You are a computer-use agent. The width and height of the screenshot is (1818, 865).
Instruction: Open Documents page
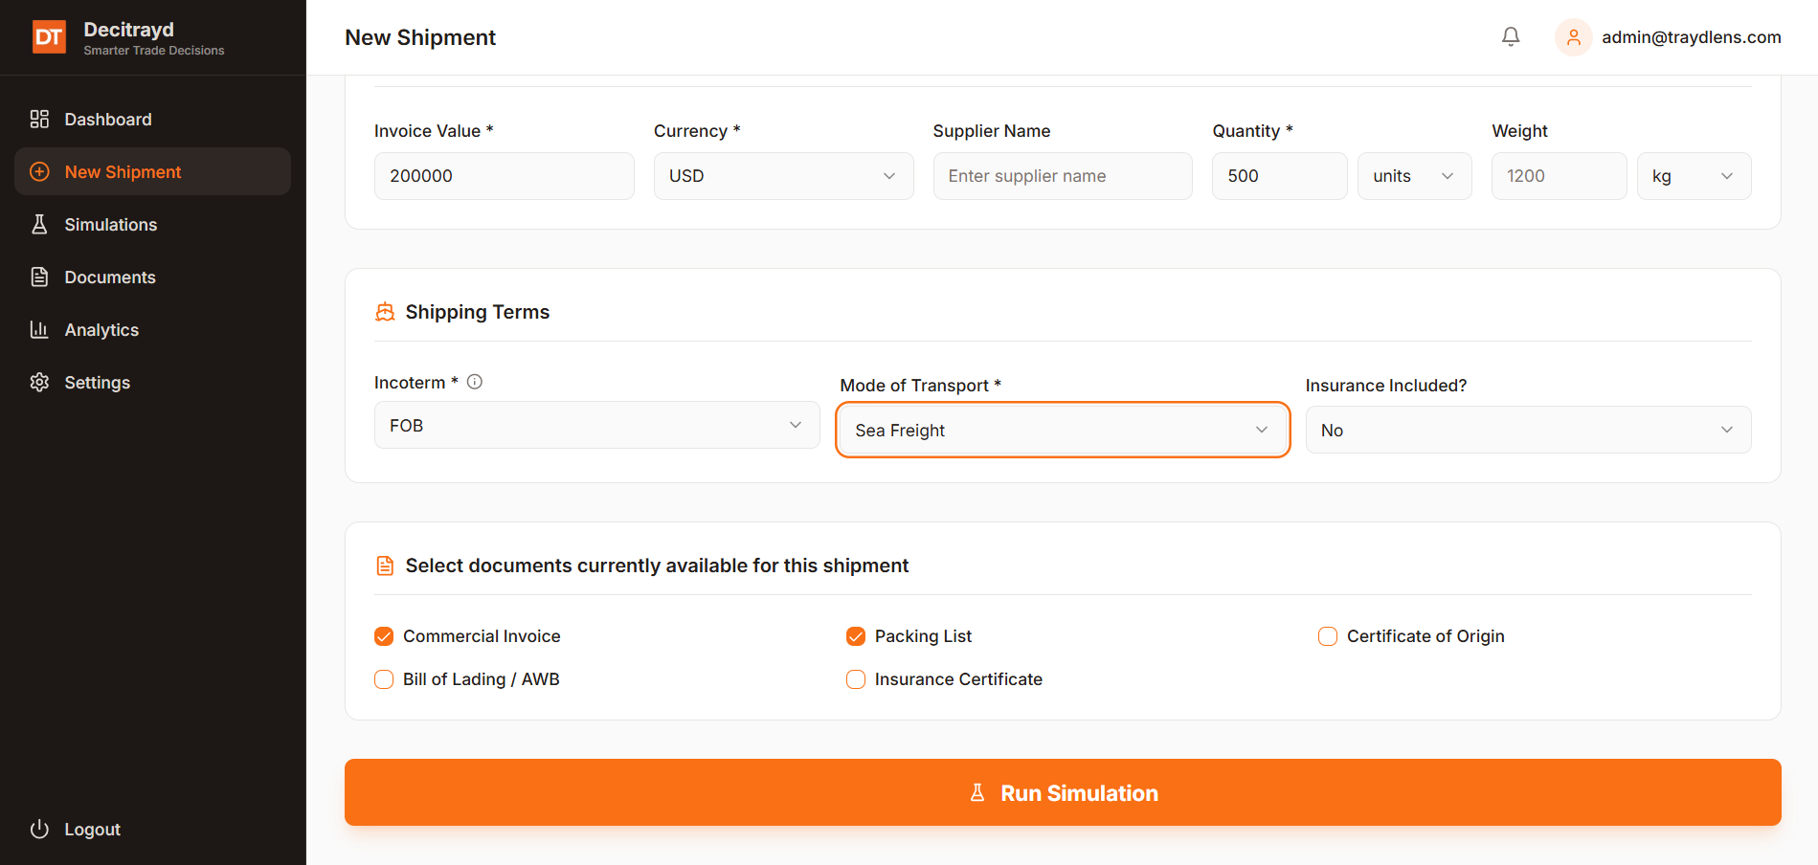[x=152, y=277]
